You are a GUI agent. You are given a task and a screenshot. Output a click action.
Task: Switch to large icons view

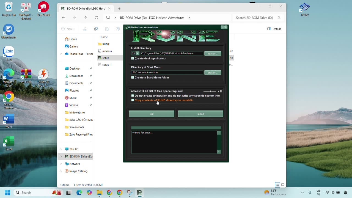282,185
